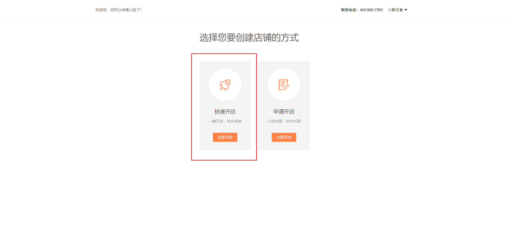Image resolution: width=509 pixels, height=247 pixels.
Task: Click the heading 选择您要创建店铺的方式
Action: 249,37
